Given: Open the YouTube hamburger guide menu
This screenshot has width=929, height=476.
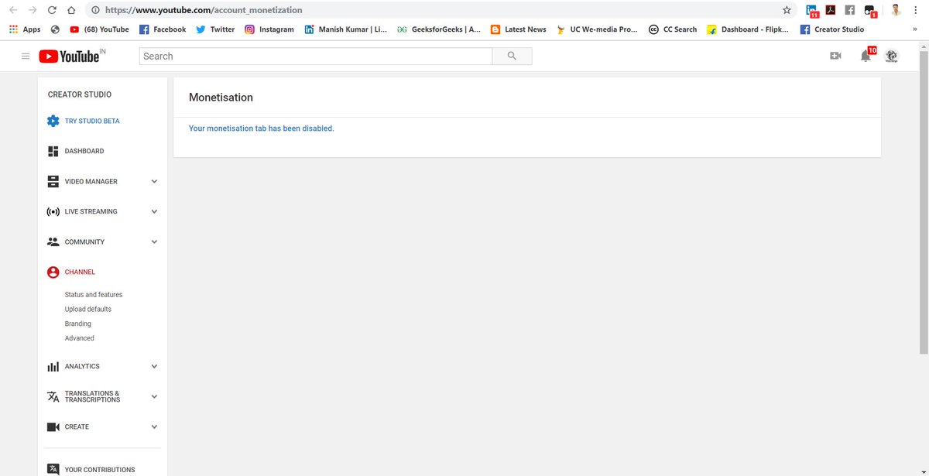Looking at the screenshot, I should pos(26,57).
